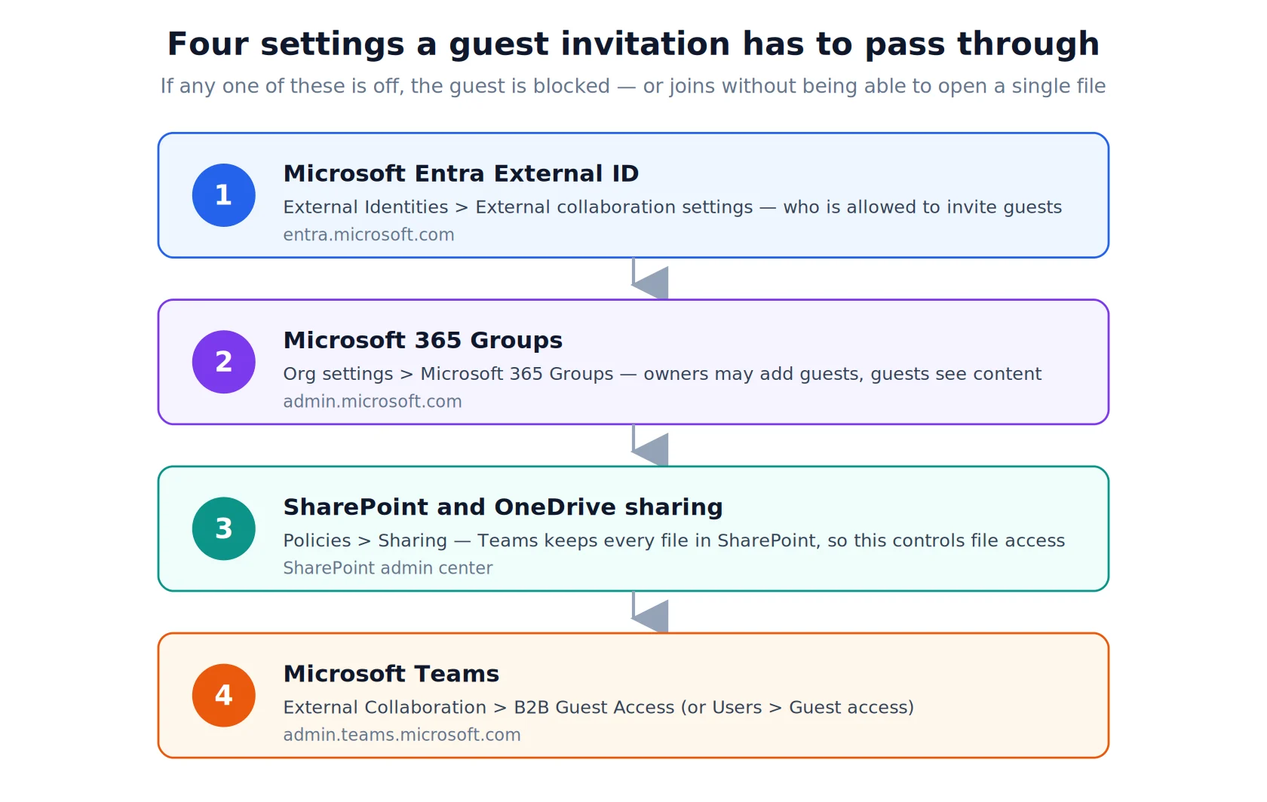Select the 'SharePoint and OneDrive sharing' title
The image size is (1267, 802).
point(503,507)
